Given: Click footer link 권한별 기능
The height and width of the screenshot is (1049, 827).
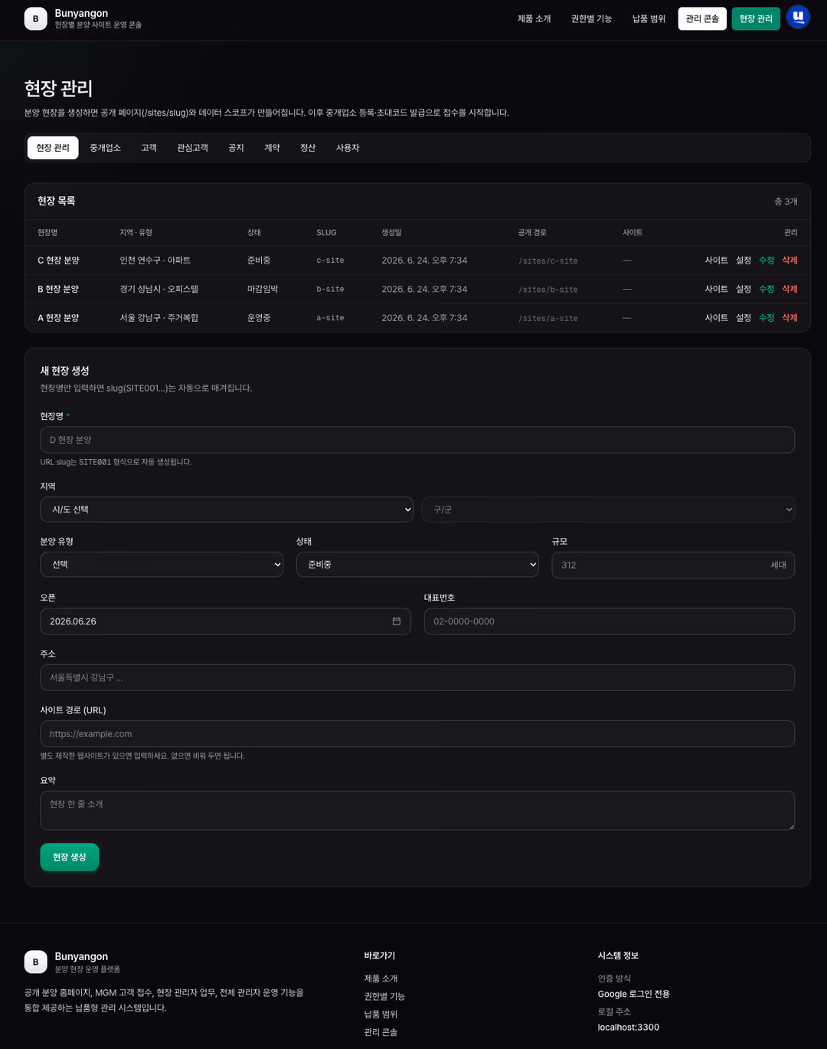Looking at the screenshot, I should (384, 996).
